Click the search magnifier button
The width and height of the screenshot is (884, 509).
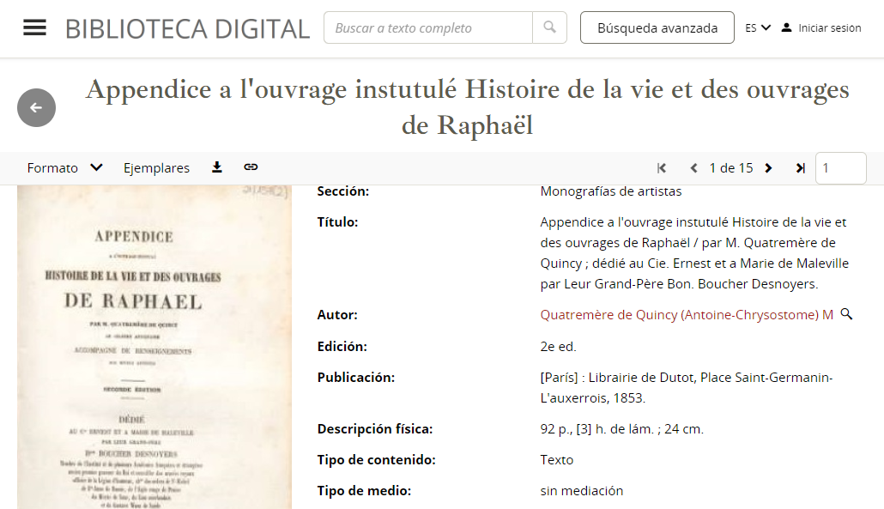pos(549,27)
